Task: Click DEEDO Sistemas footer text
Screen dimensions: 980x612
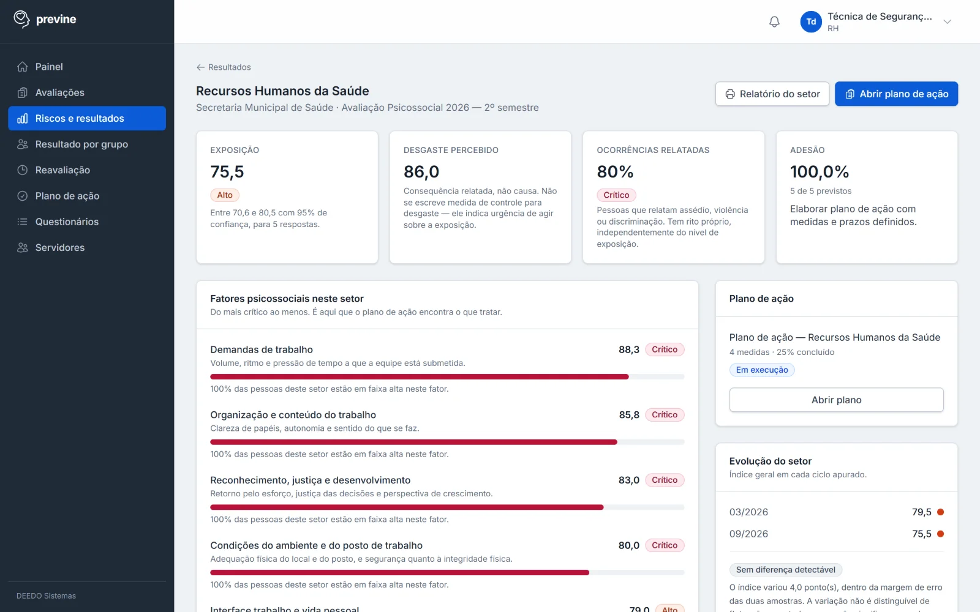Action: pyautogui.click(x=47, y=596)
